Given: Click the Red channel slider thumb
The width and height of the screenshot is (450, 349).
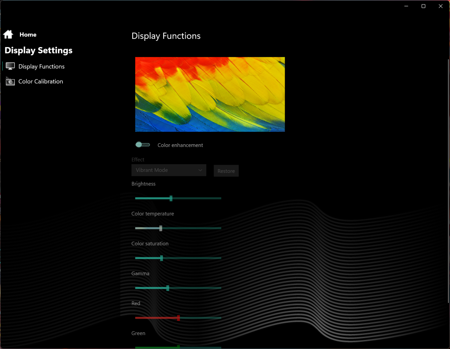Looking at the screenshot, I should pyautogui.click(x=178, y=318).
